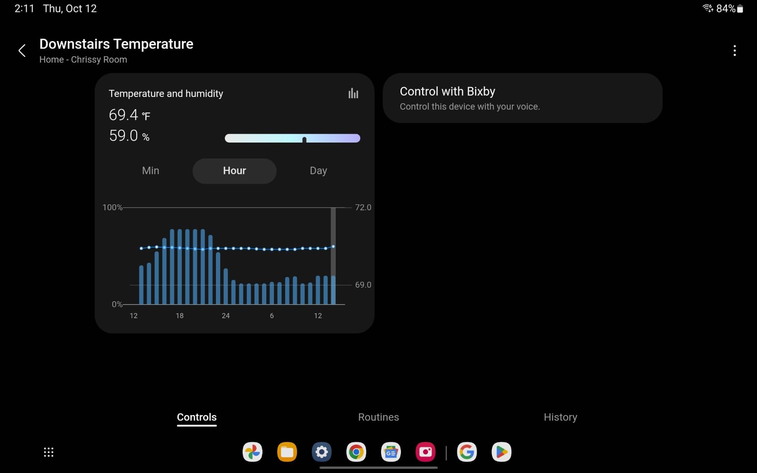Image resolution: width=757 pixels, height=473 pixels.
Task: Select the Day time range
Action: pos(318,171)
